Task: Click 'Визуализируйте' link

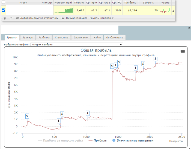Action: (77, 18)
